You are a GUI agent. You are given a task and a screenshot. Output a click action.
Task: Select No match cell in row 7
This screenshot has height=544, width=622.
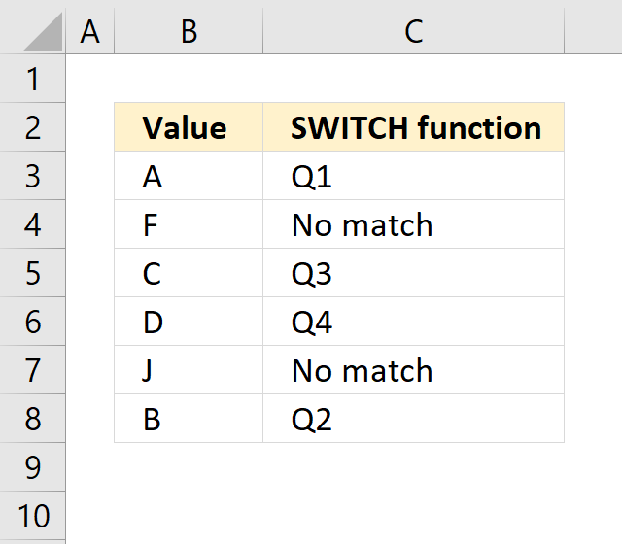point(413,370)
